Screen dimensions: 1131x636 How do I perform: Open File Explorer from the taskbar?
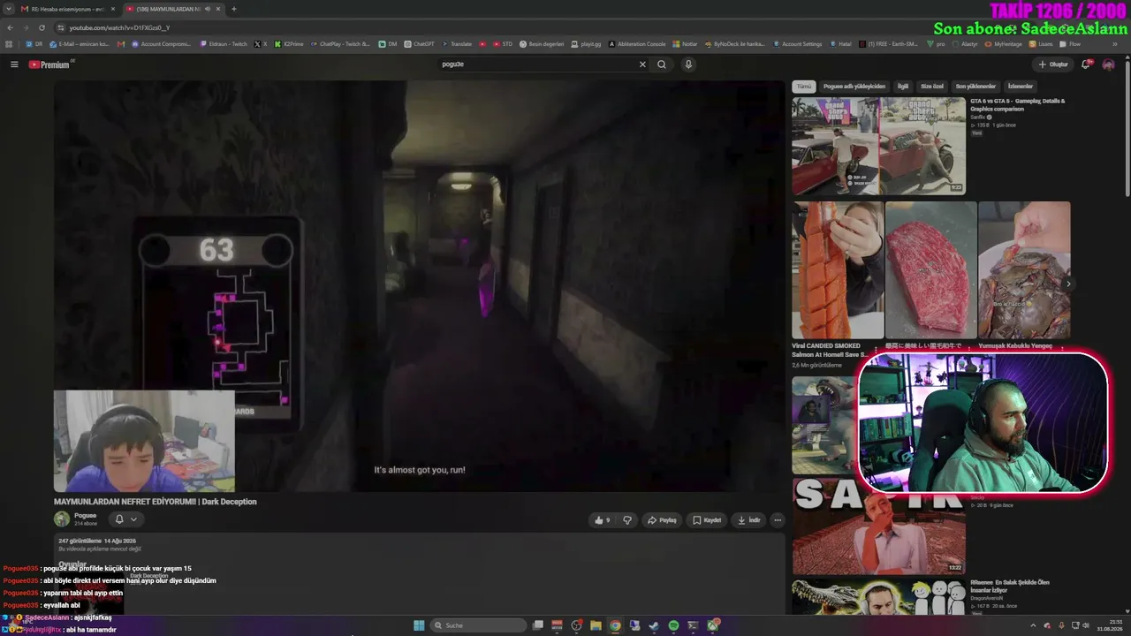(x=596, y=625)
